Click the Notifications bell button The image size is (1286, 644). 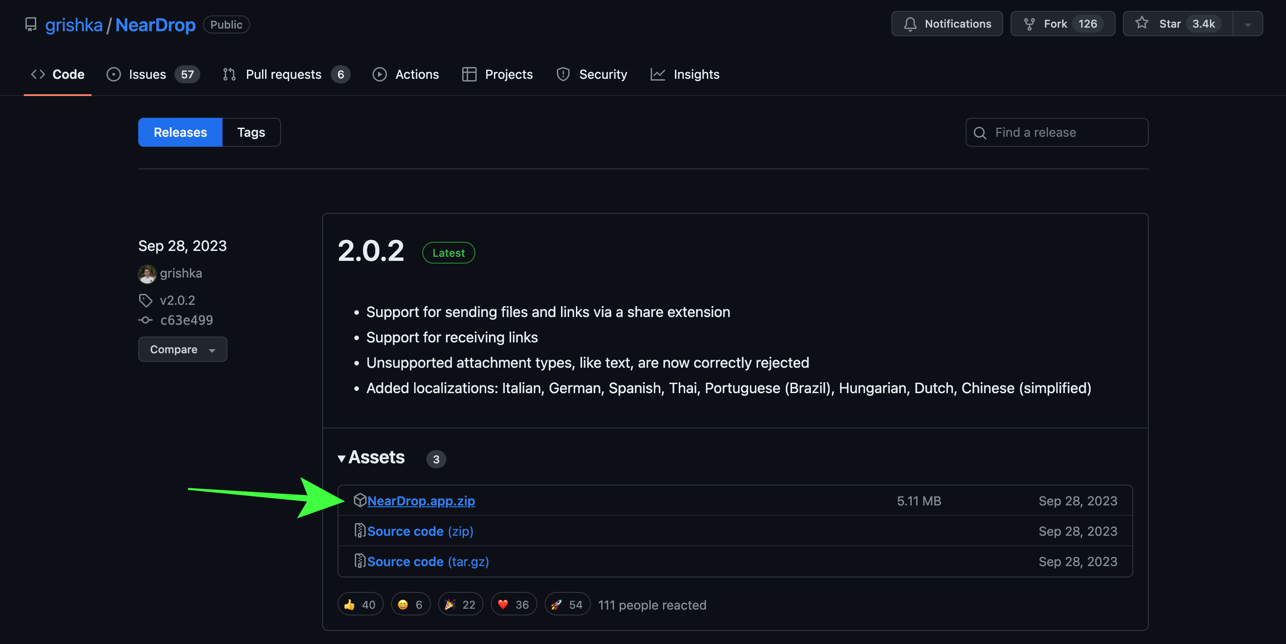(x=947, y=24)
